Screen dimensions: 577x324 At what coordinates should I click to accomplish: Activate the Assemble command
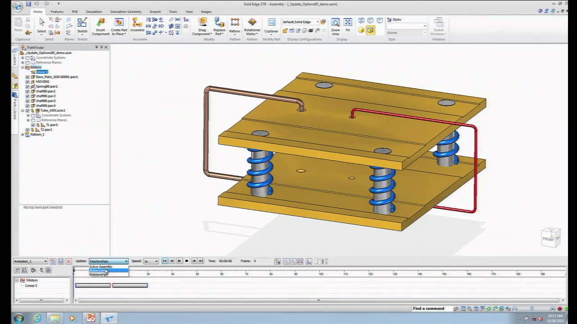pyautogui.click(x=137, y=26)
